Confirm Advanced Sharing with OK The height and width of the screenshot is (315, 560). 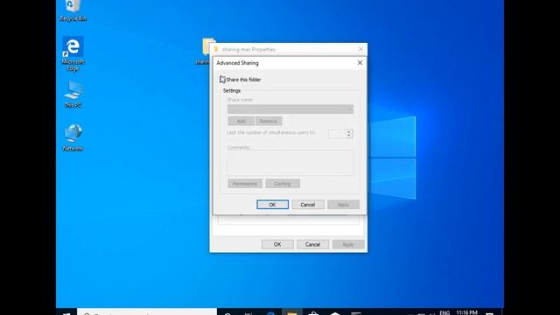(272, 205)
